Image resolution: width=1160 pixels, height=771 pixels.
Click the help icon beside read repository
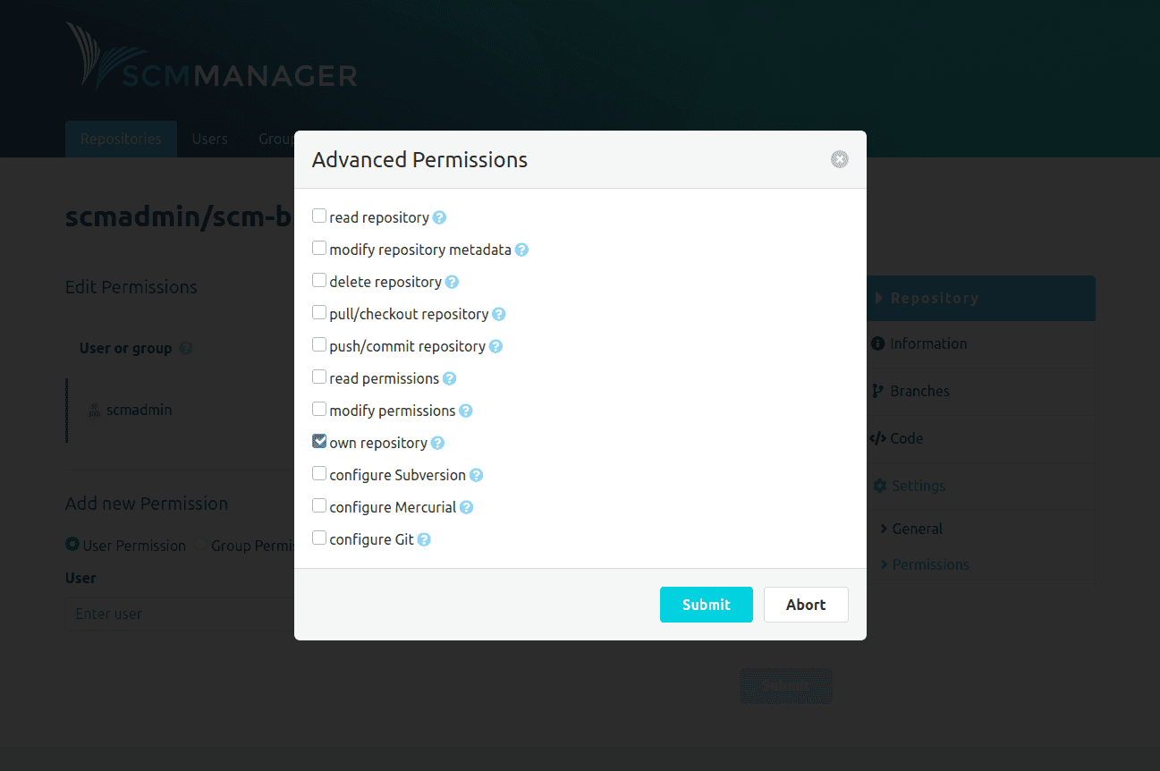440,217
